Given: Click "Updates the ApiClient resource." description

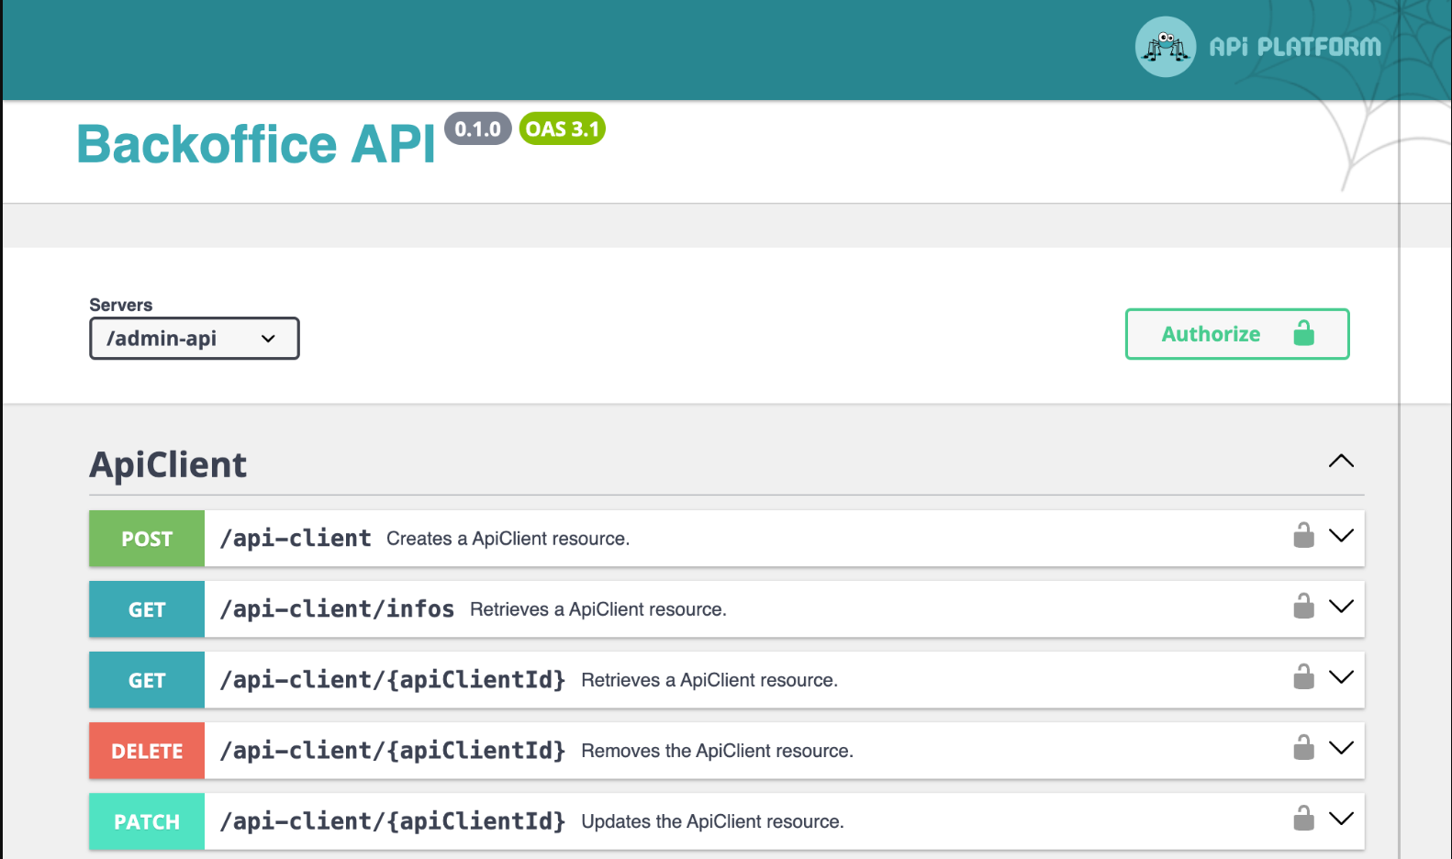Looking at the screenshot, I should click(x=712, y=821).
